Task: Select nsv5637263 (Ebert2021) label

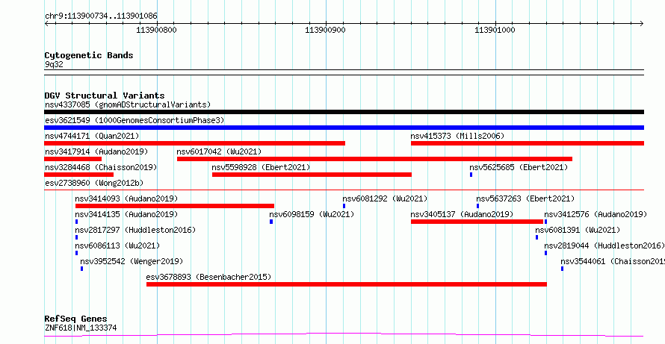Action: point(525,198)
